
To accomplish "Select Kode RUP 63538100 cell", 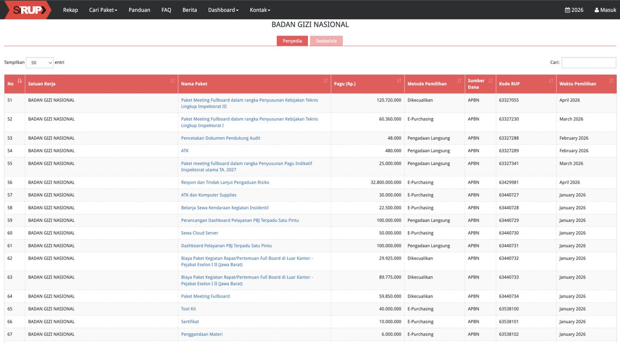I will coord(509,309).
